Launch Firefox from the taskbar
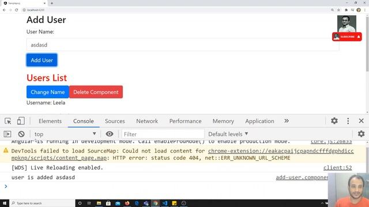Image resolution: width=369 pixels, height=207 pixels. click(127, 203)
